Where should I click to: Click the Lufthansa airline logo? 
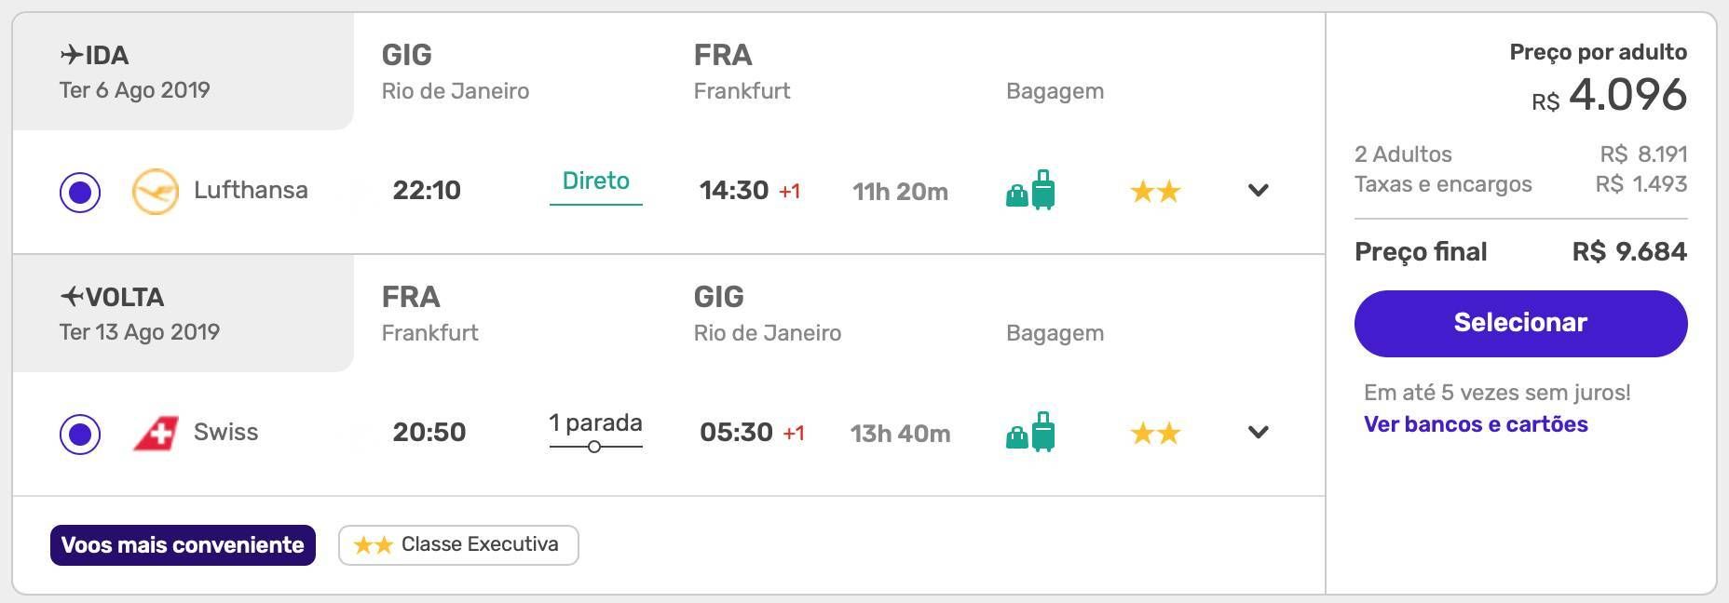156,192
